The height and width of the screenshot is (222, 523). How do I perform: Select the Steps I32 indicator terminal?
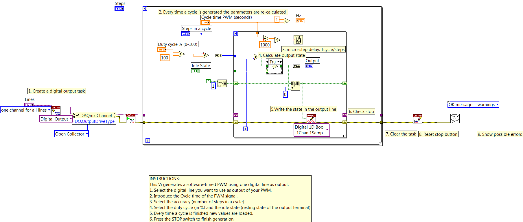pos(119,9)
